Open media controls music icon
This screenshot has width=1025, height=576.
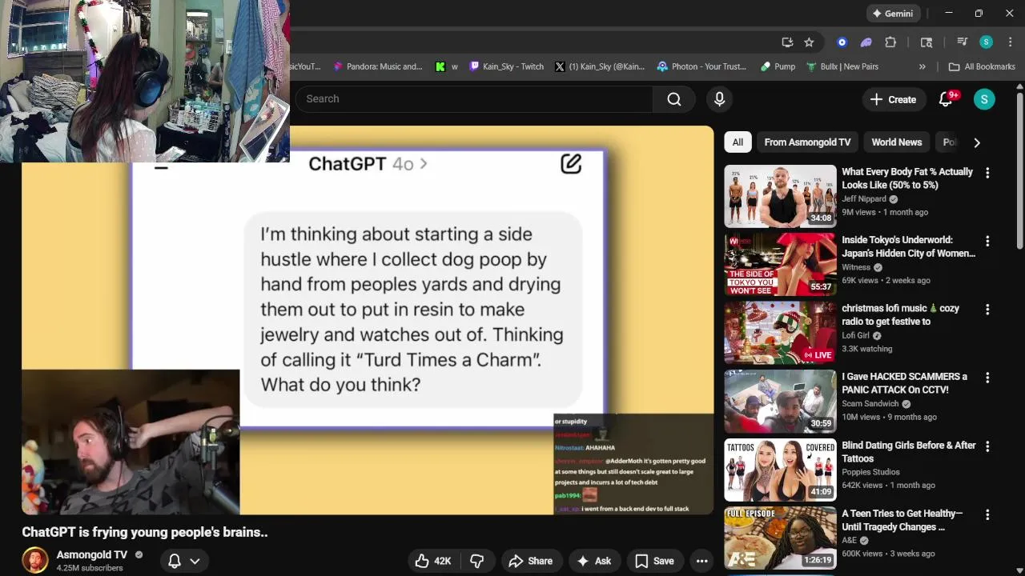pyautogui.click(x=963, y=42)
